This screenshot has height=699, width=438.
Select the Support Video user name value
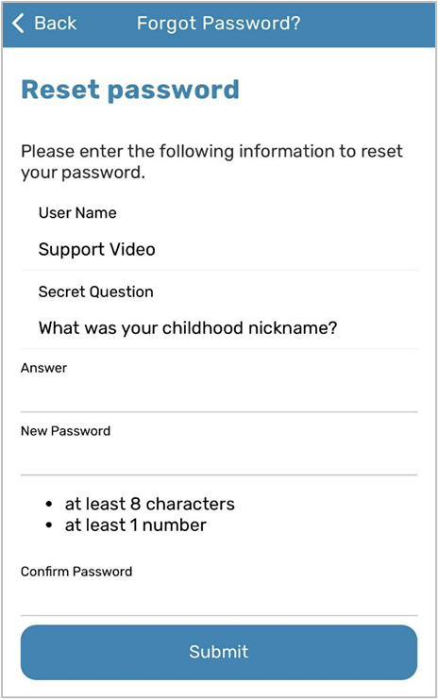(x=97, y=249)
